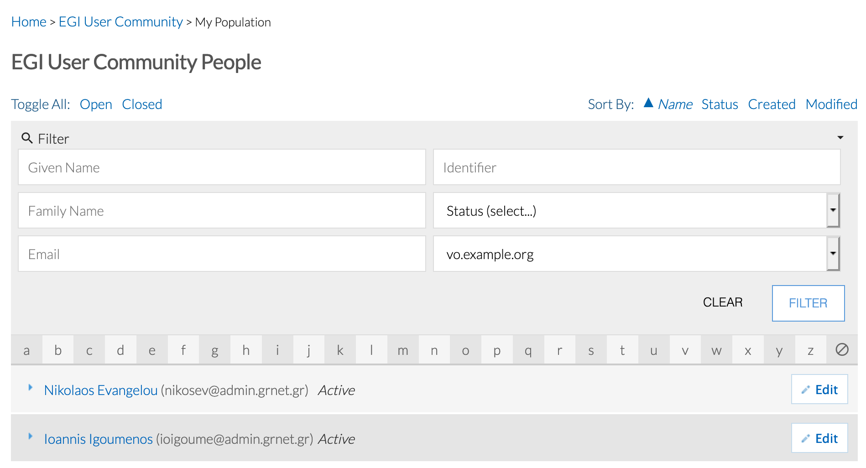Collapse the Filter panel with caret arrow
This screenshot has width=866, height=468.
coord(840,138)
